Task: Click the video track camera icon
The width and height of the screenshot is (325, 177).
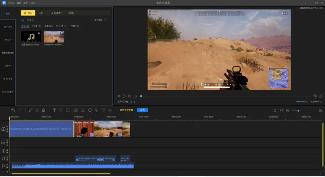Action: point(3,129)
